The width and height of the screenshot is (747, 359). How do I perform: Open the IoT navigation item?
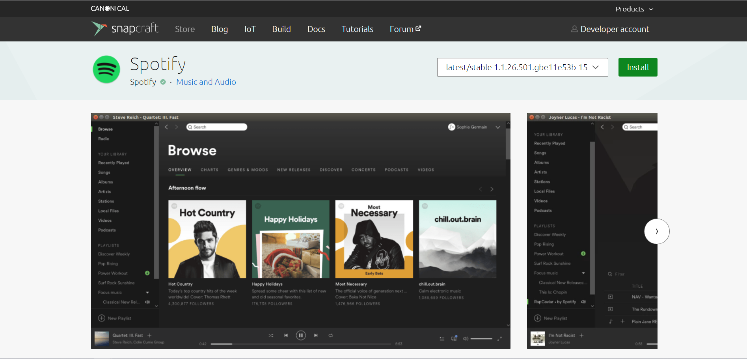[250, 29]
